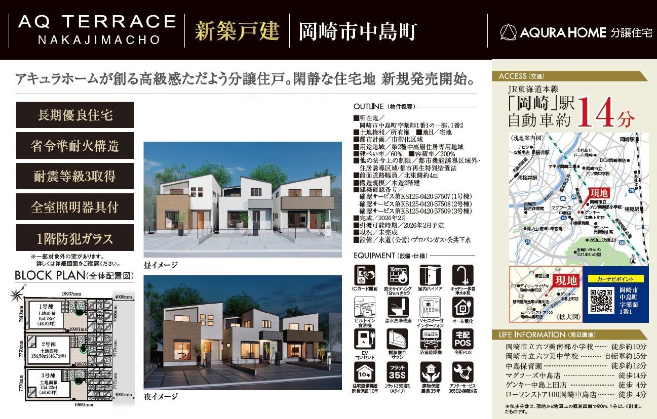Screen dimensions: 657x419
Task: Toggle the 長期優良住宅 feature badge
Action: tap(75, 115)
